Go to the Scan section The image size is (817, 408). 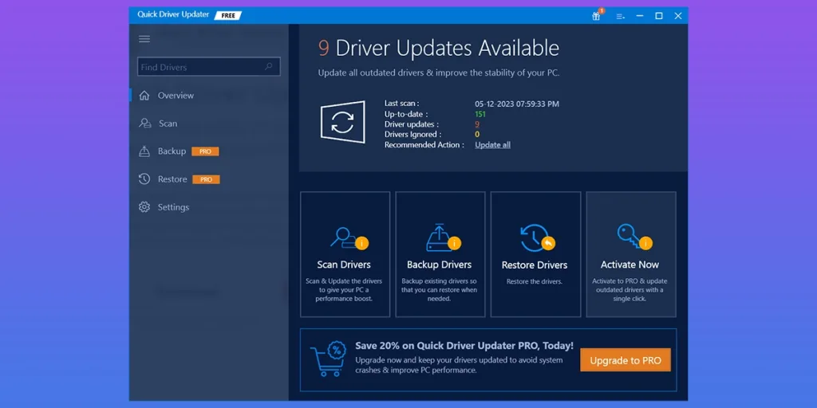click(168, 124)
